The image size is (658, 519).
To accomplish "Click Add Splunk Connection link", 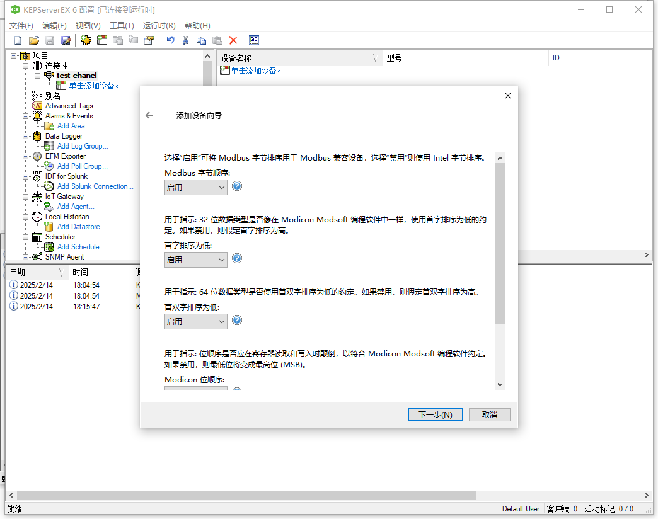I will click(95, 186).
